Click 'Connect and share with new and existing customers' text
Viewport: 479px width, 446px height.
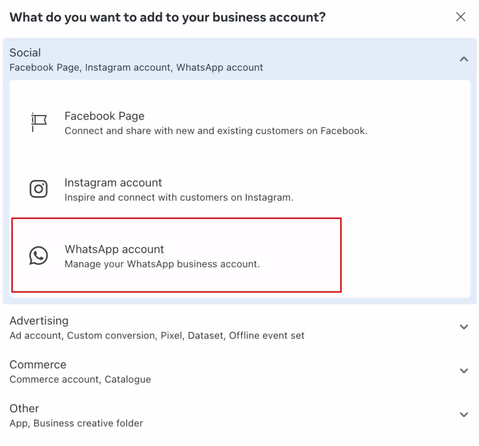216,131
